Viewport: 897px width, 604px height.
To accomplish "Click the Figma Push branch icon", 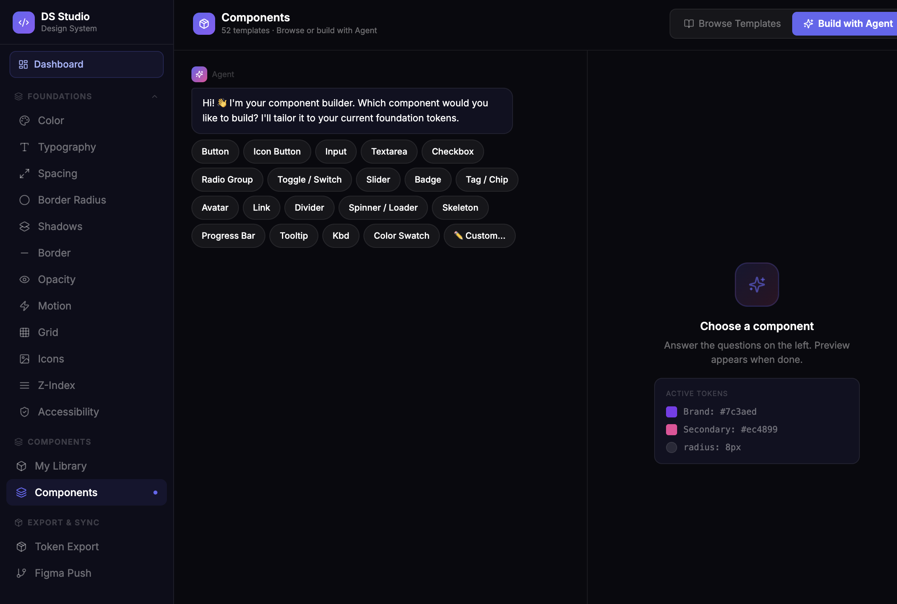I will [x=21, y=573].
